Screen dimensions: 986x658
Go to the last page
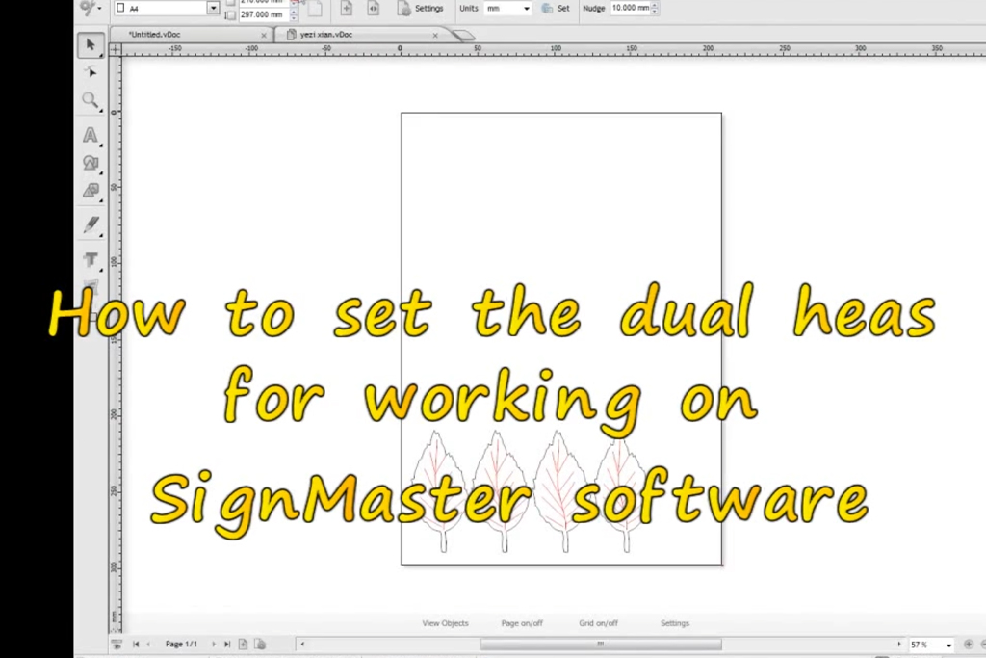227,644
